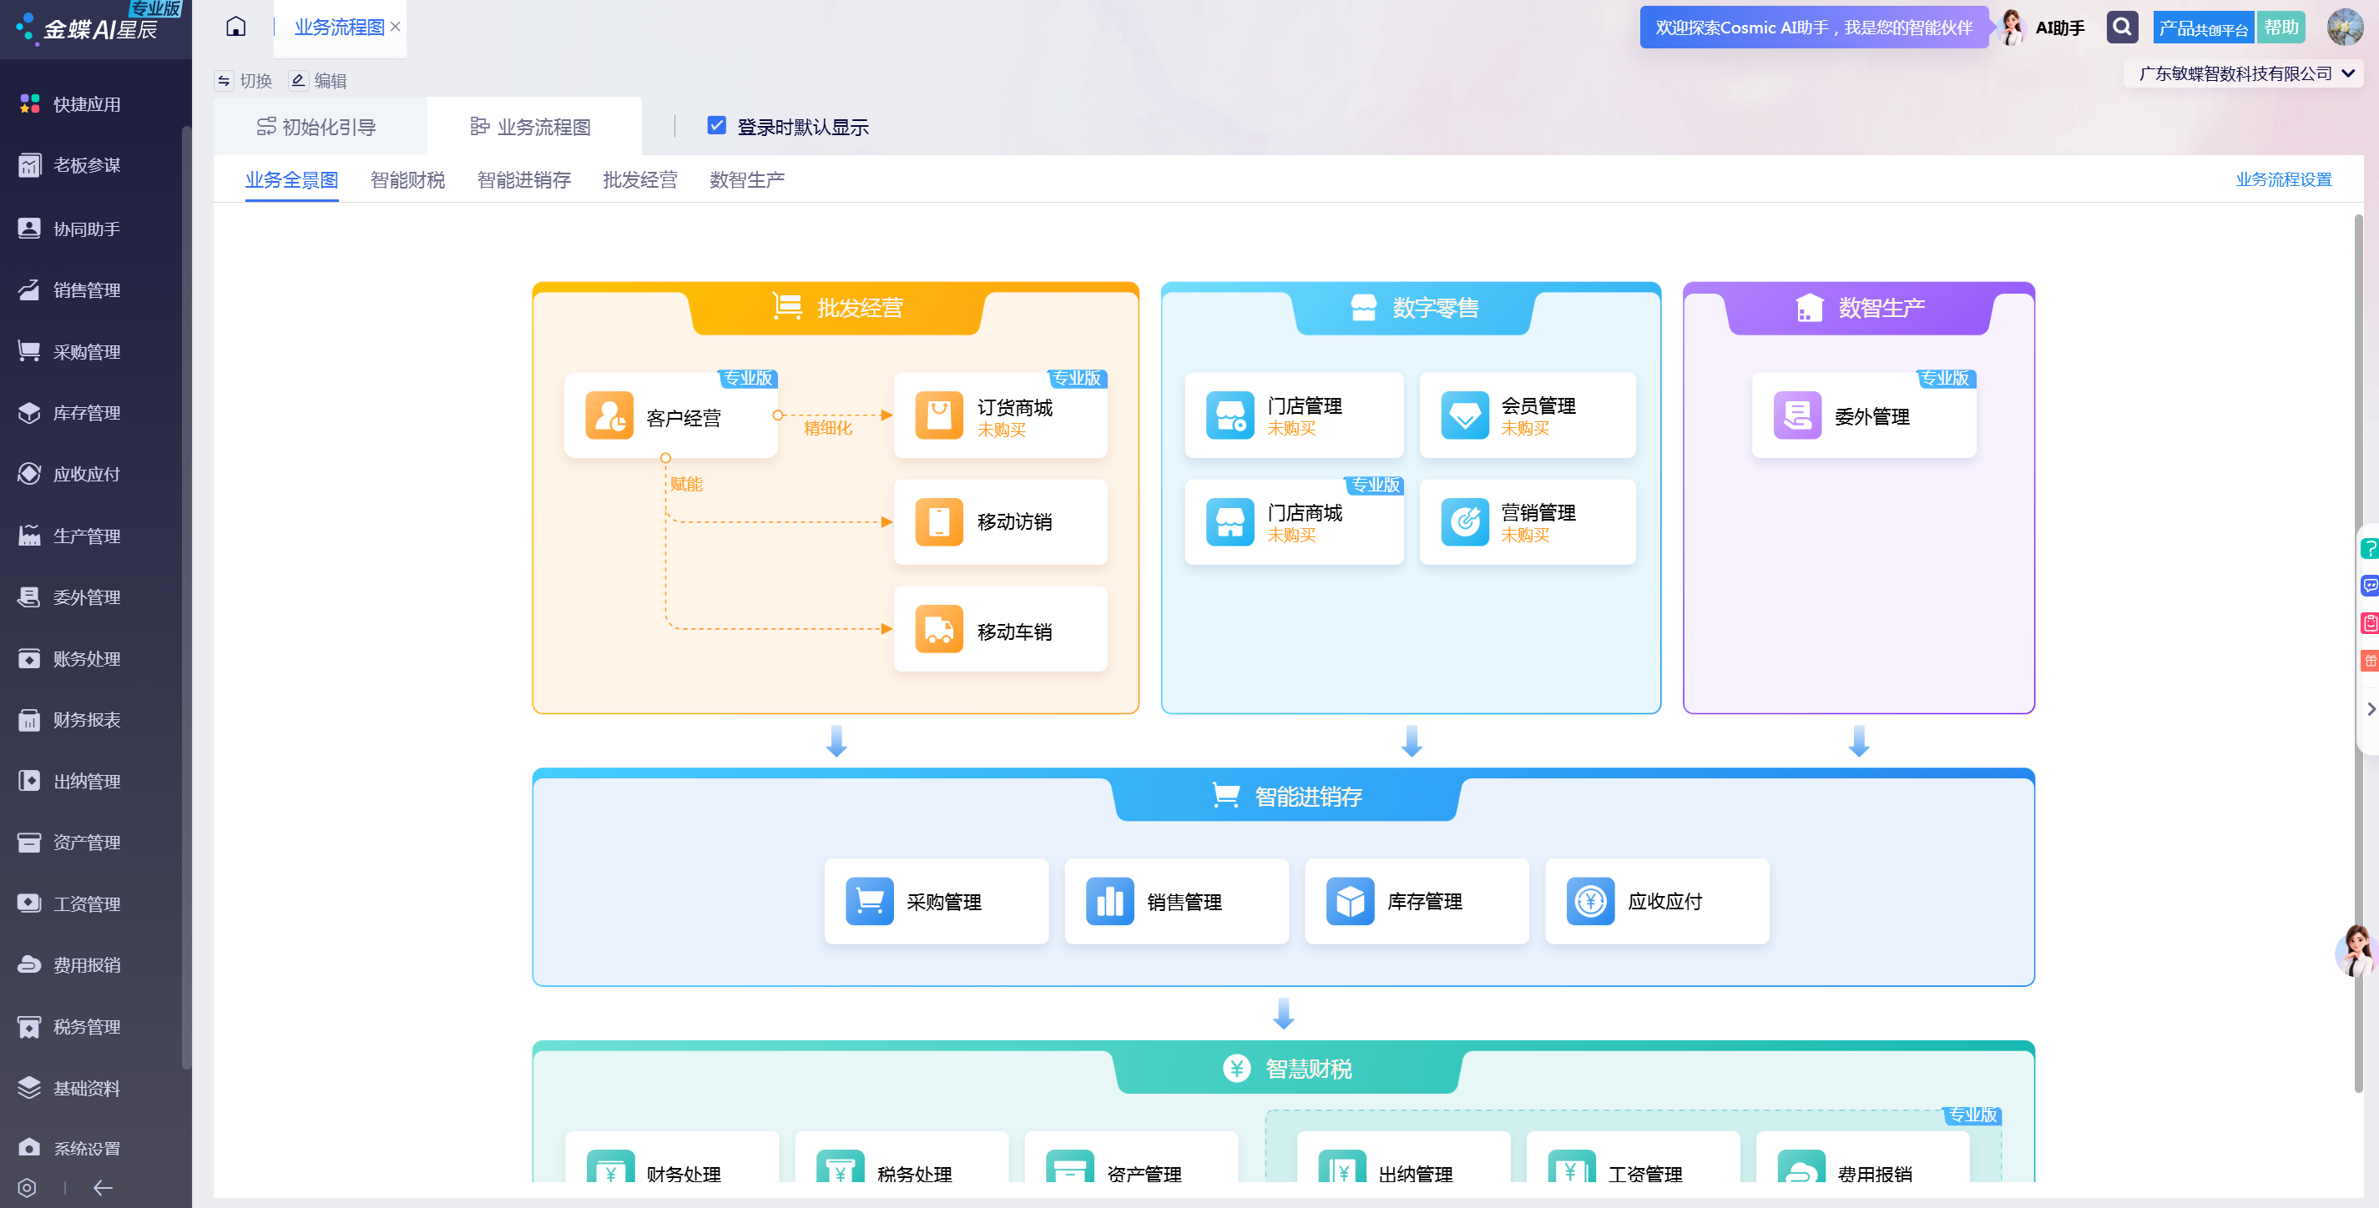The width and height of the screenshot is (2379, 1208).
Task: Open 移动车销 truck icon
Action: [x=938, y=628]
